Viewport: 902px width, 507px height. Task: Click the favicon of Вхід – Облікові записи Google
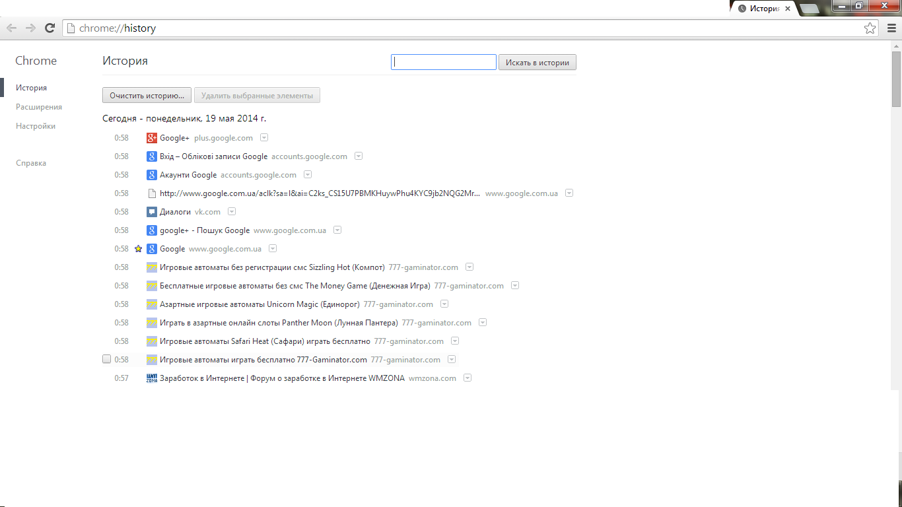click(x=152, y=156)
